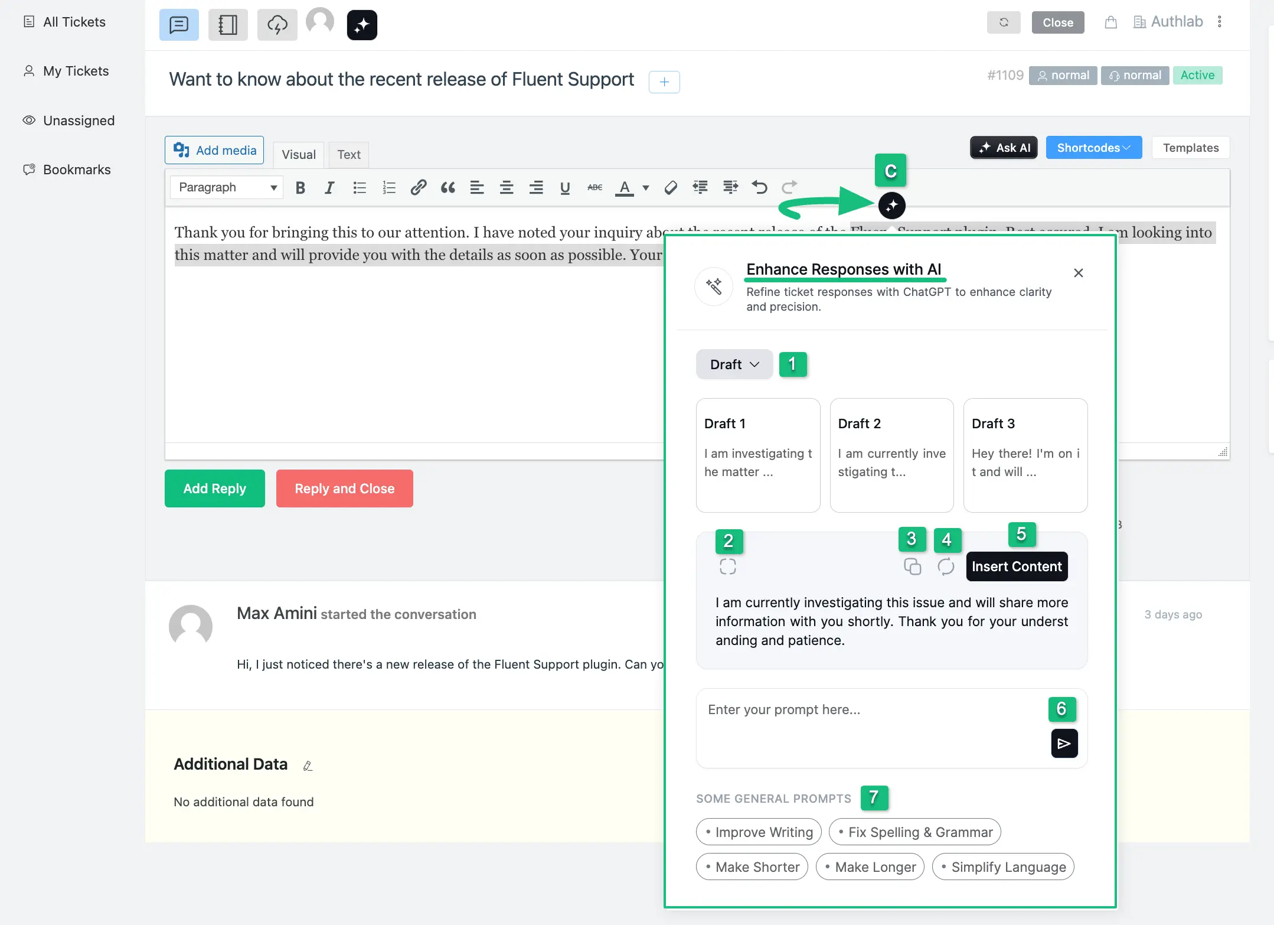Clear formatting with the eraser icon
The height and width of the screenshot is (925, 1274).
tap(671, 188)
